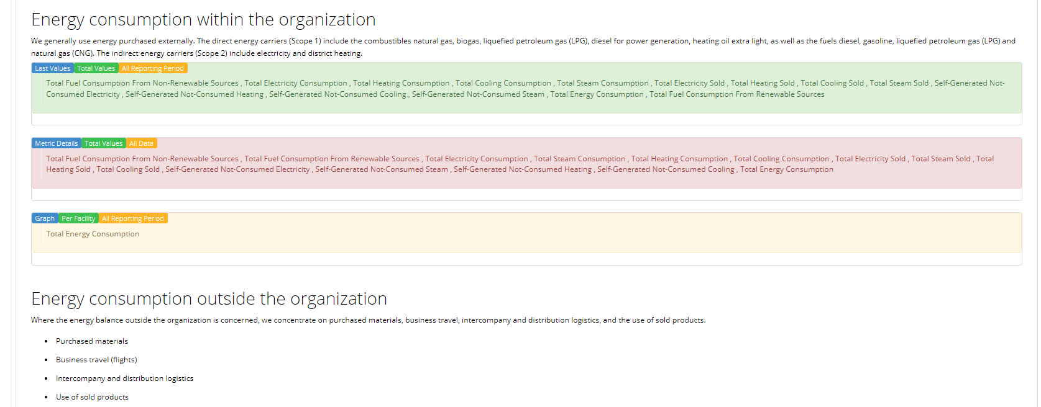Select the green Per Facility badge
Viewport: 1041px width, 407px height.
point(78,218)
